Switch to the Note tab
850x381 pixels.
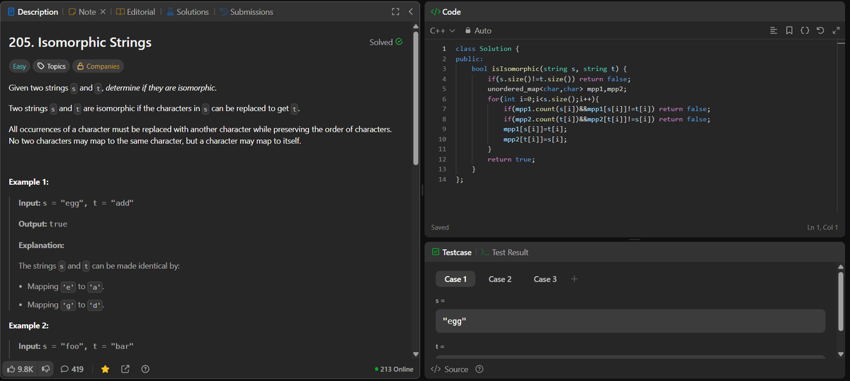click(x=82, y=12)
